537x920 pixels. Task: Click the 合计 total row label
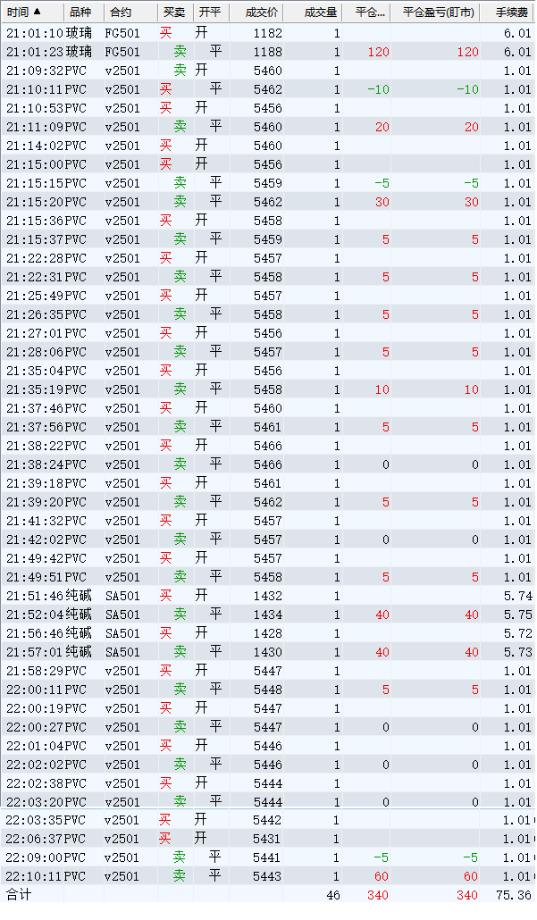(x=18, y=895)
